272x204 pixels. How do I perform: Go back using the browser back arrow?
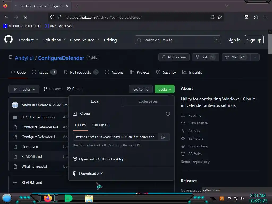pos(6,17)
